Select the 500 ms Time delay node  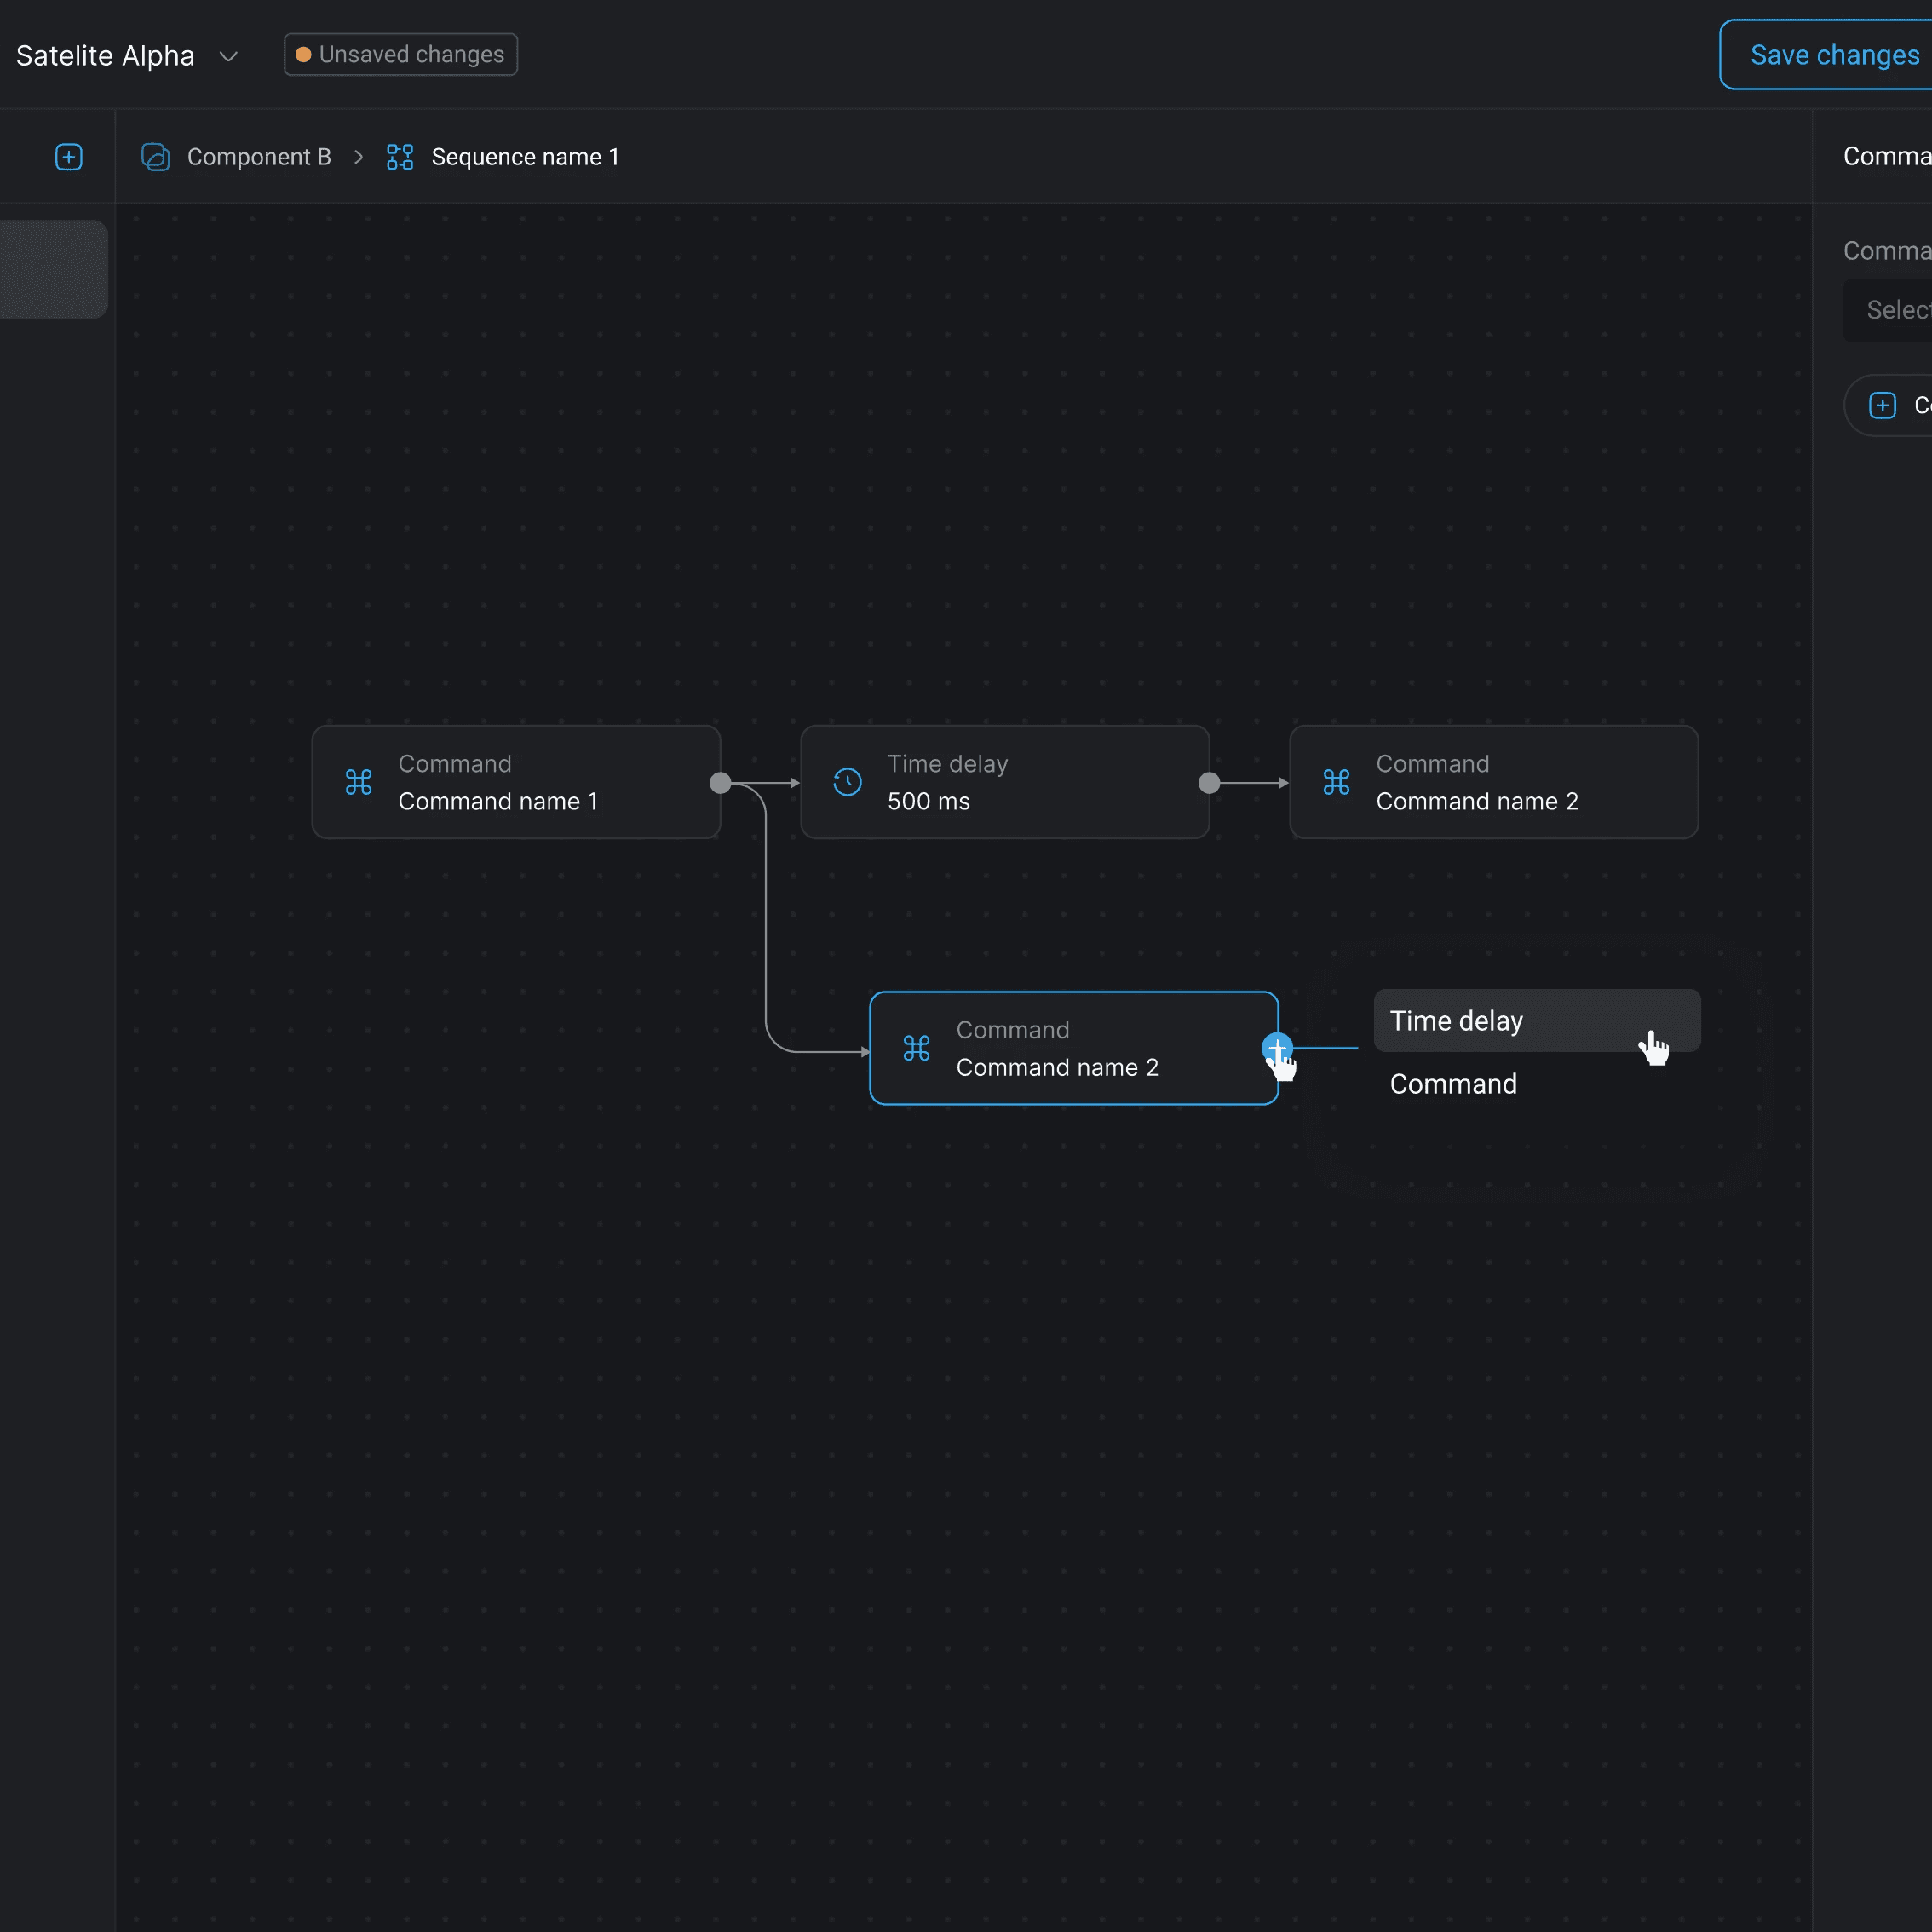click(x=1004, y=782)
